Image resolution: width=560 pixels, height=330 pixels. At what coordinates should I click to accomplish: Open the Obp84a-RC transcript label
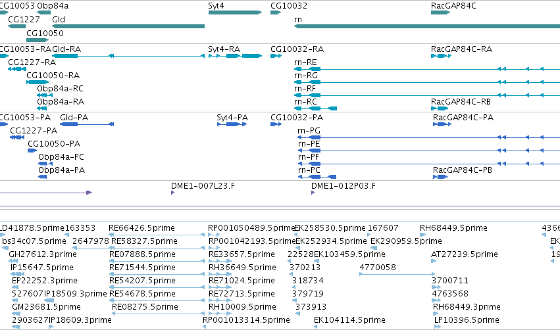(x=60, y=89)
